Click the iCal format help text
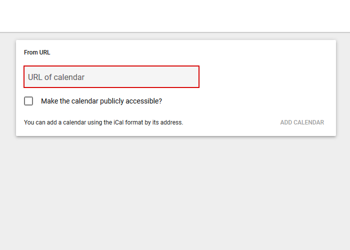Viewport: 350px width, 250px height. coord(103,122)
